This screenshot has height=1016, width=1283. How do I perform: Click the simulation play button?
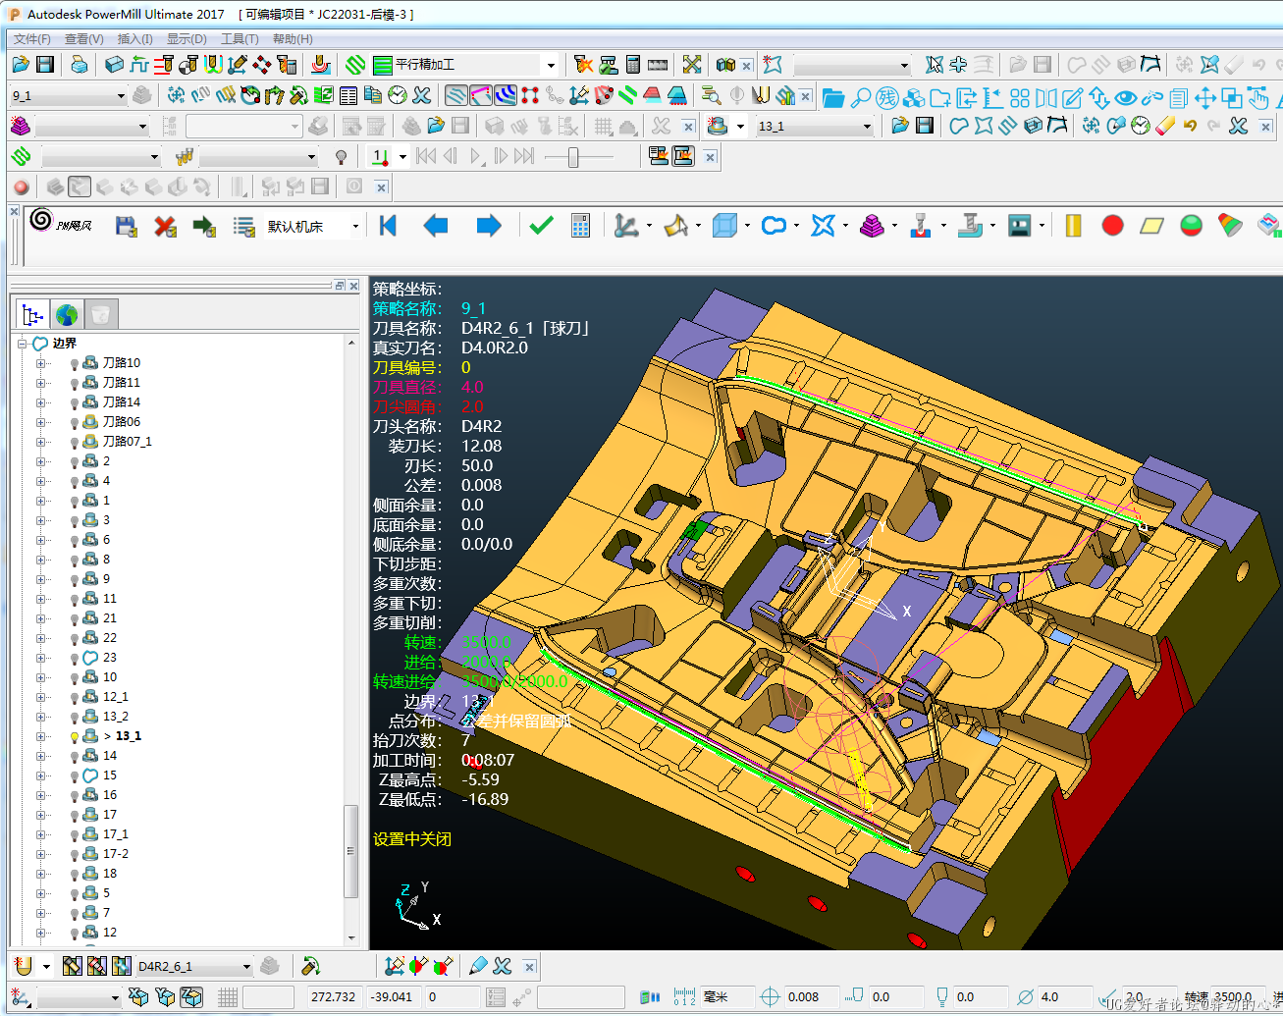477,156
